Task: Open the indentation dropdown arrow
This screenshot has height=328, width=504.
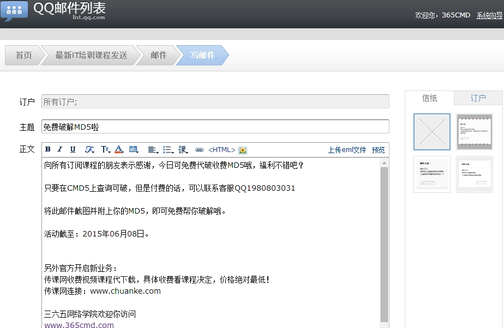Action: [188, 151]
